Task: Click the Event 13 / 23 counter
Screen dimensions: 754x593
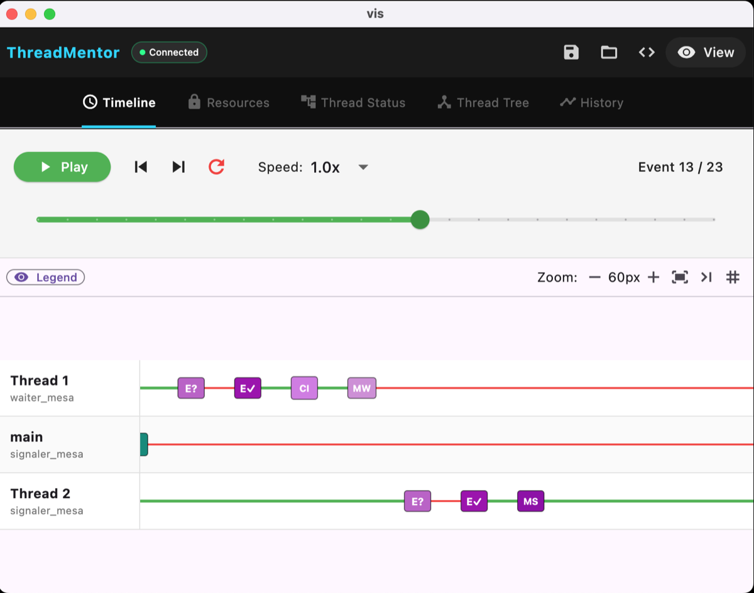Action: pos(680,167)
